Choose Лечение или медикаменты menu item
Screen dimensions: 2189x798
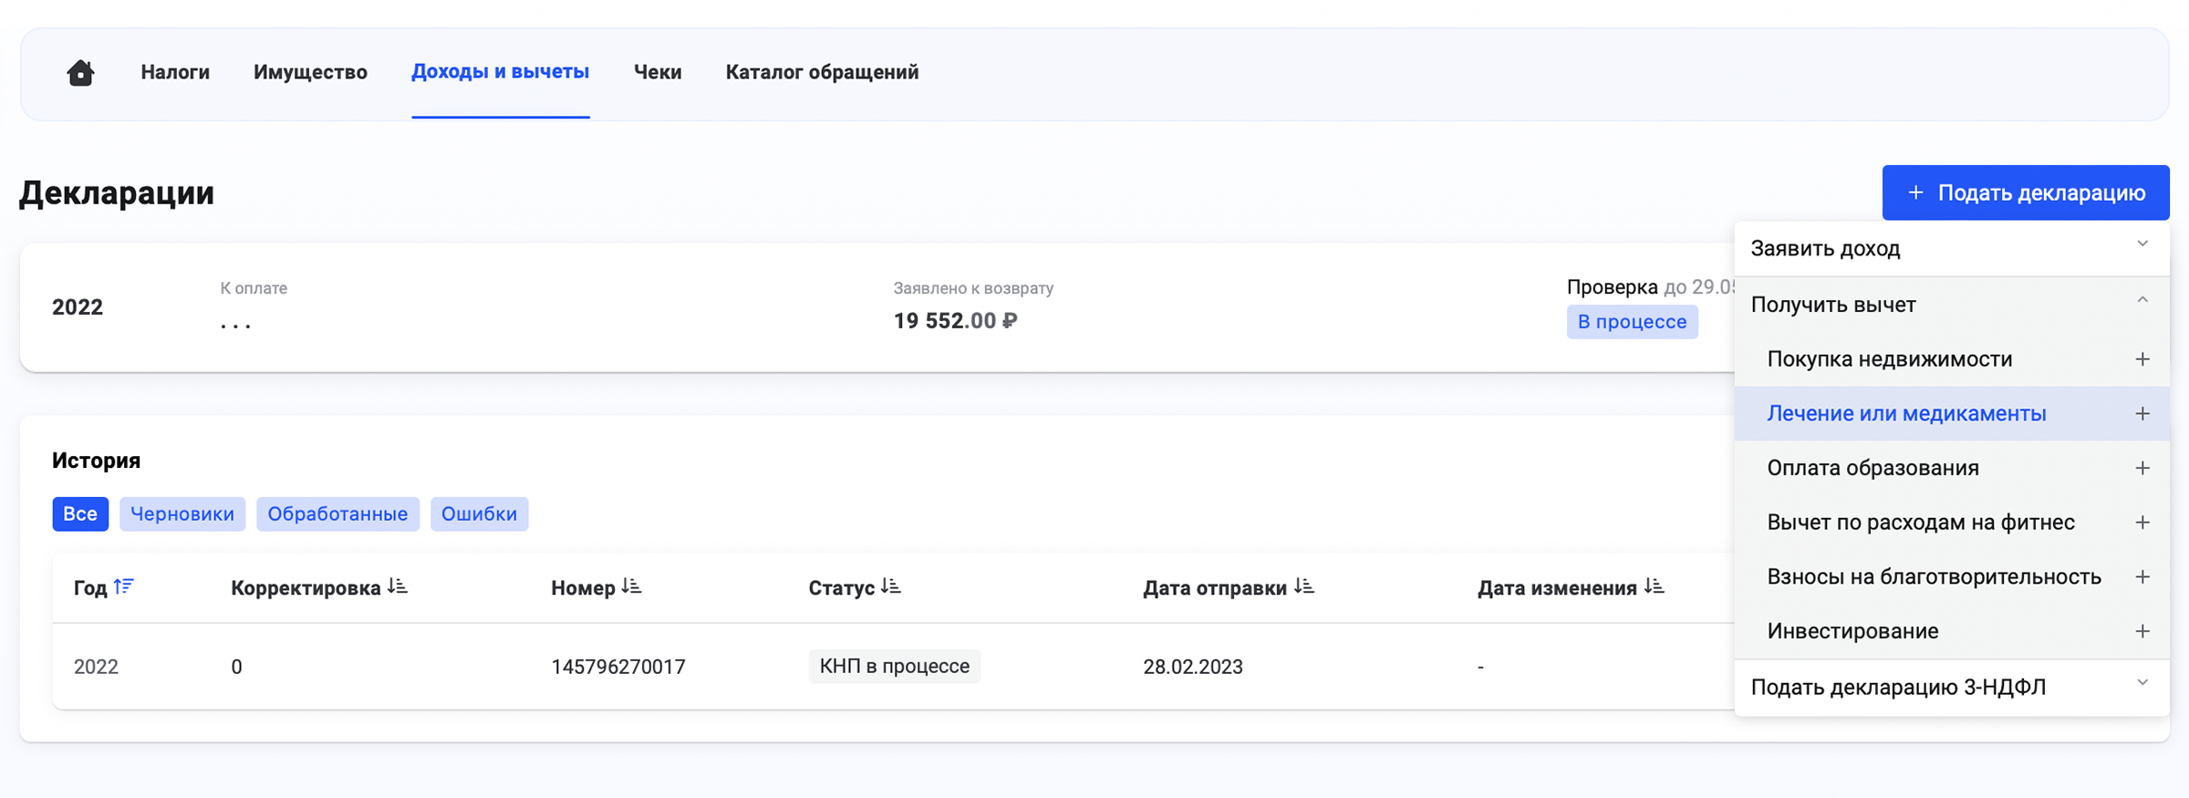1952,414
